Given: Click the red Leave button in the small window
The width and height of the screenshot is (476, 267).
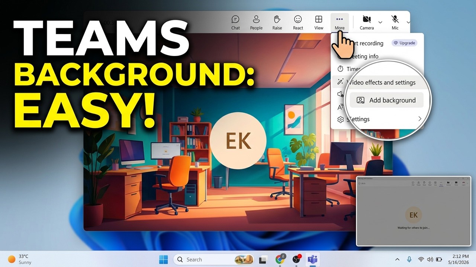Looking at the screenshot, I should click(463, 183).
